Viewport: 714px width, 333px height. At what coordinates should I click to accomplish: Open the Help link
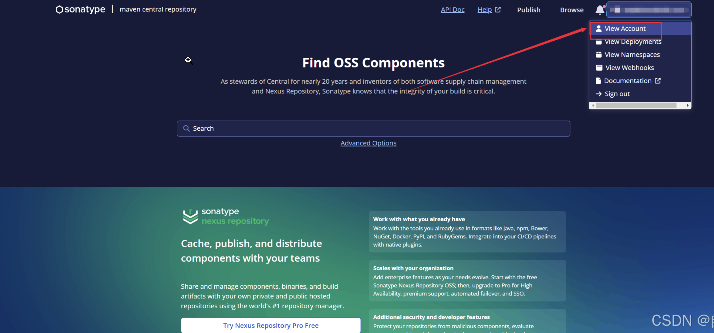484,10
